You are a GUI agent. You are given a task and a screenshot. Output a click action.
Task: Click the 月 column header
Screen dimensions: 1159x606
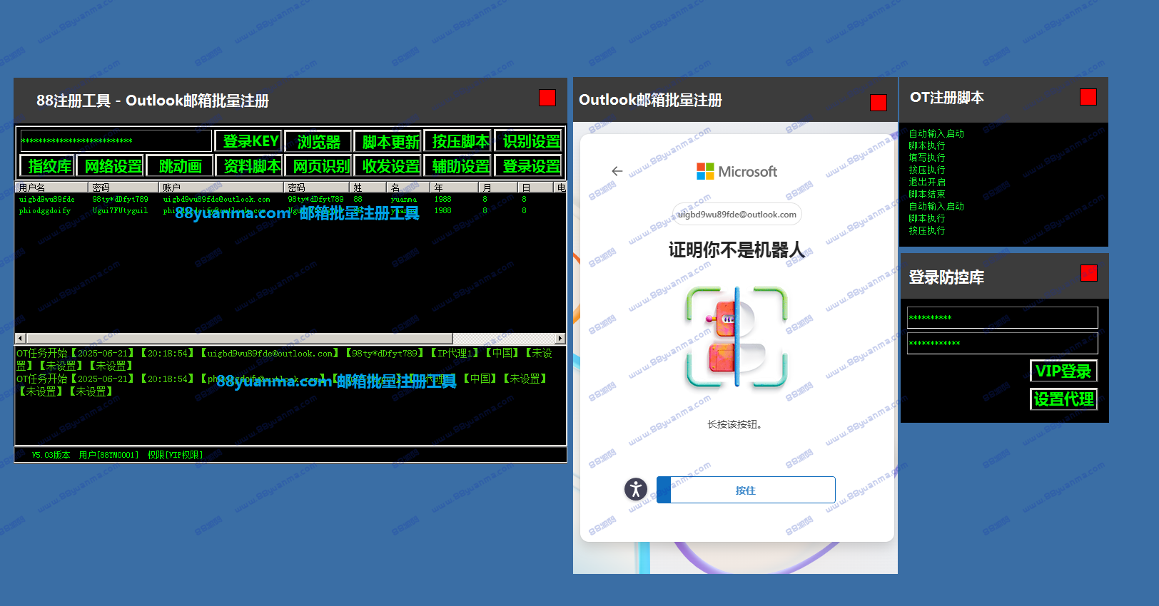pos(497,188)
